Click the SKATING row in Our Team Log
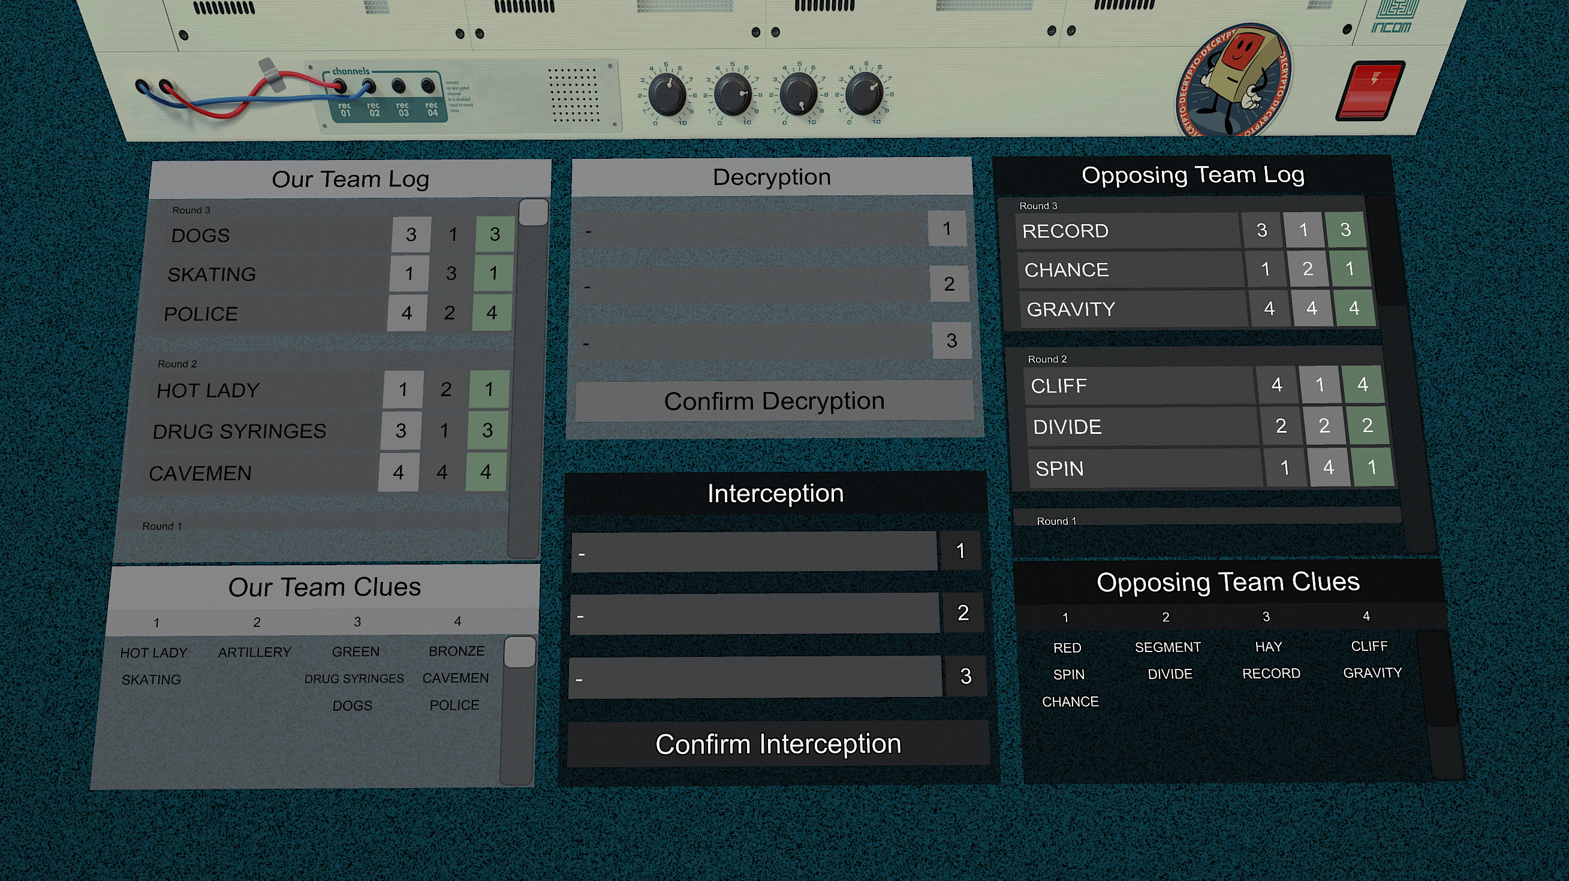This screenshot has width=1569, height=881. tap(340, 274)
